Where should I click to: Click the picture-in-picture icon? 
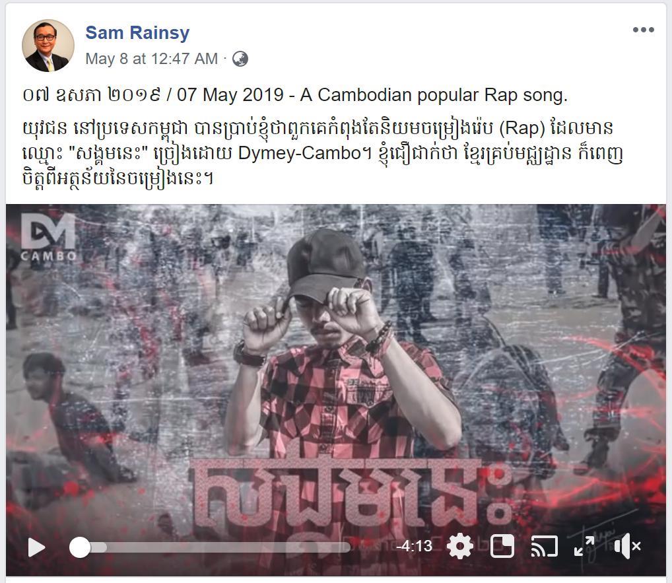coord(502,546)
